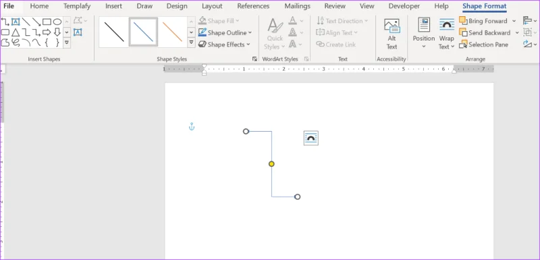The image size is (540, 260).
Task: Select the Right Brace shape
Action: (57, 43)
